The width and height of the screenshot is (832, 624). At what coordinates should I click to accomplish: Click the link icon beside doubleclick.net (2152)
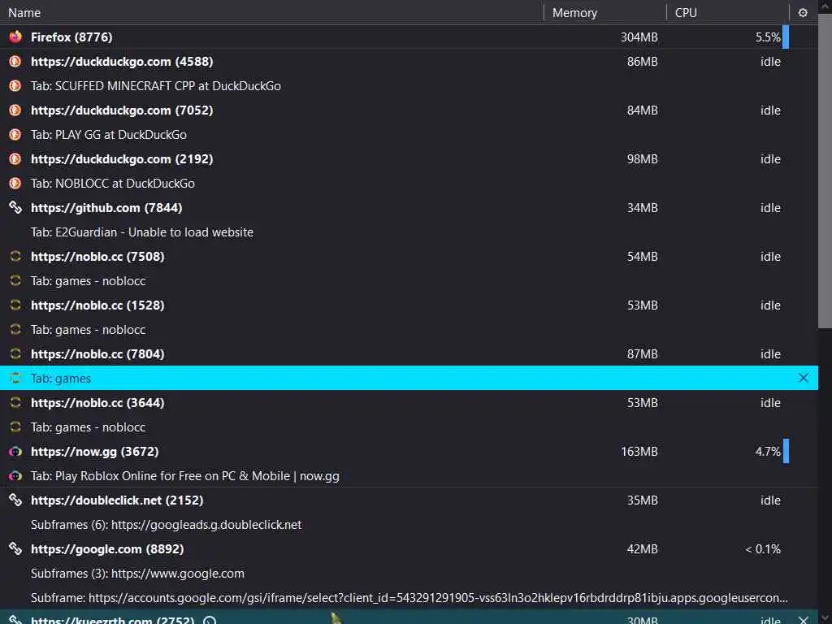click(15, 500)
